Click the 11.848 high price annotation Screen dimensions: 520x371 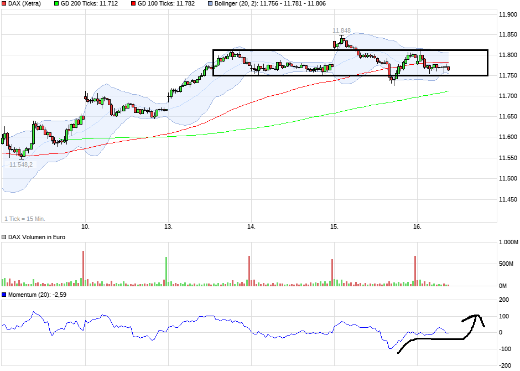pyautogui.click(x=341, y=30)
